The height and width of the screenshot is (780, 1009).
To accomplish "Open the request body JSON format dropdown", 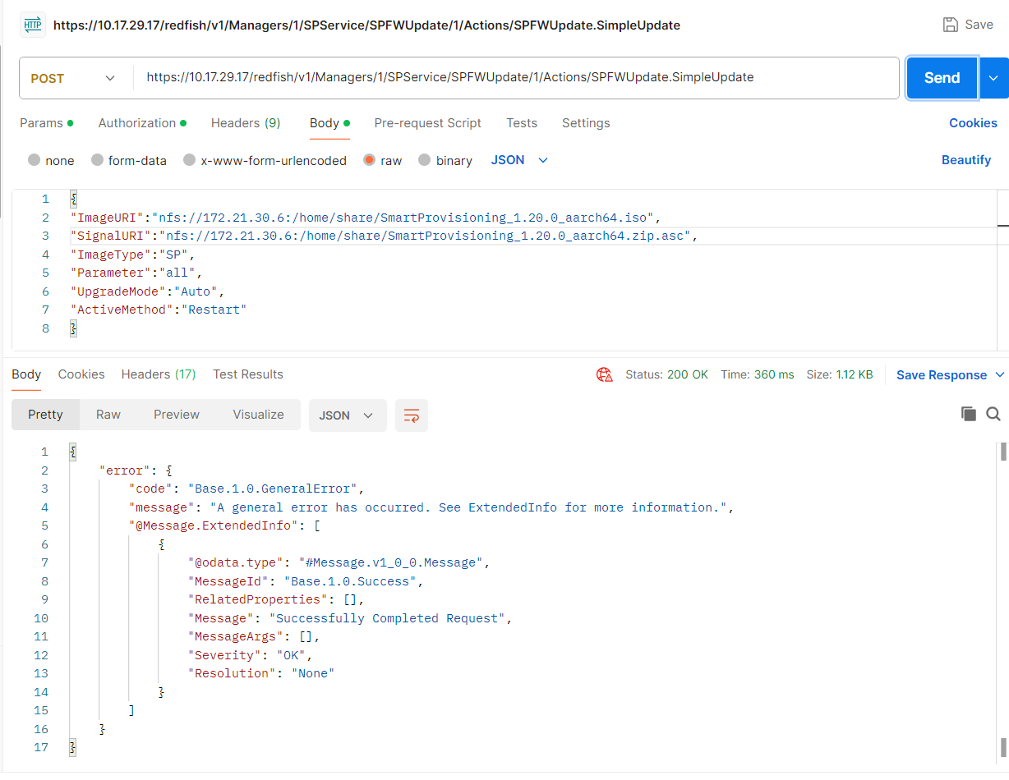I will (519, 160).
